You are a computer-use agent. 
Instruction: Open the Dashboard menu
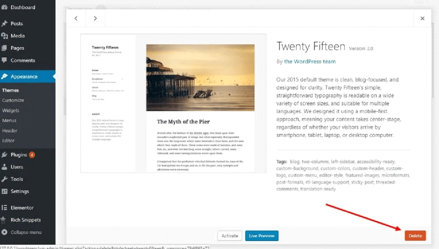point(23,7)
